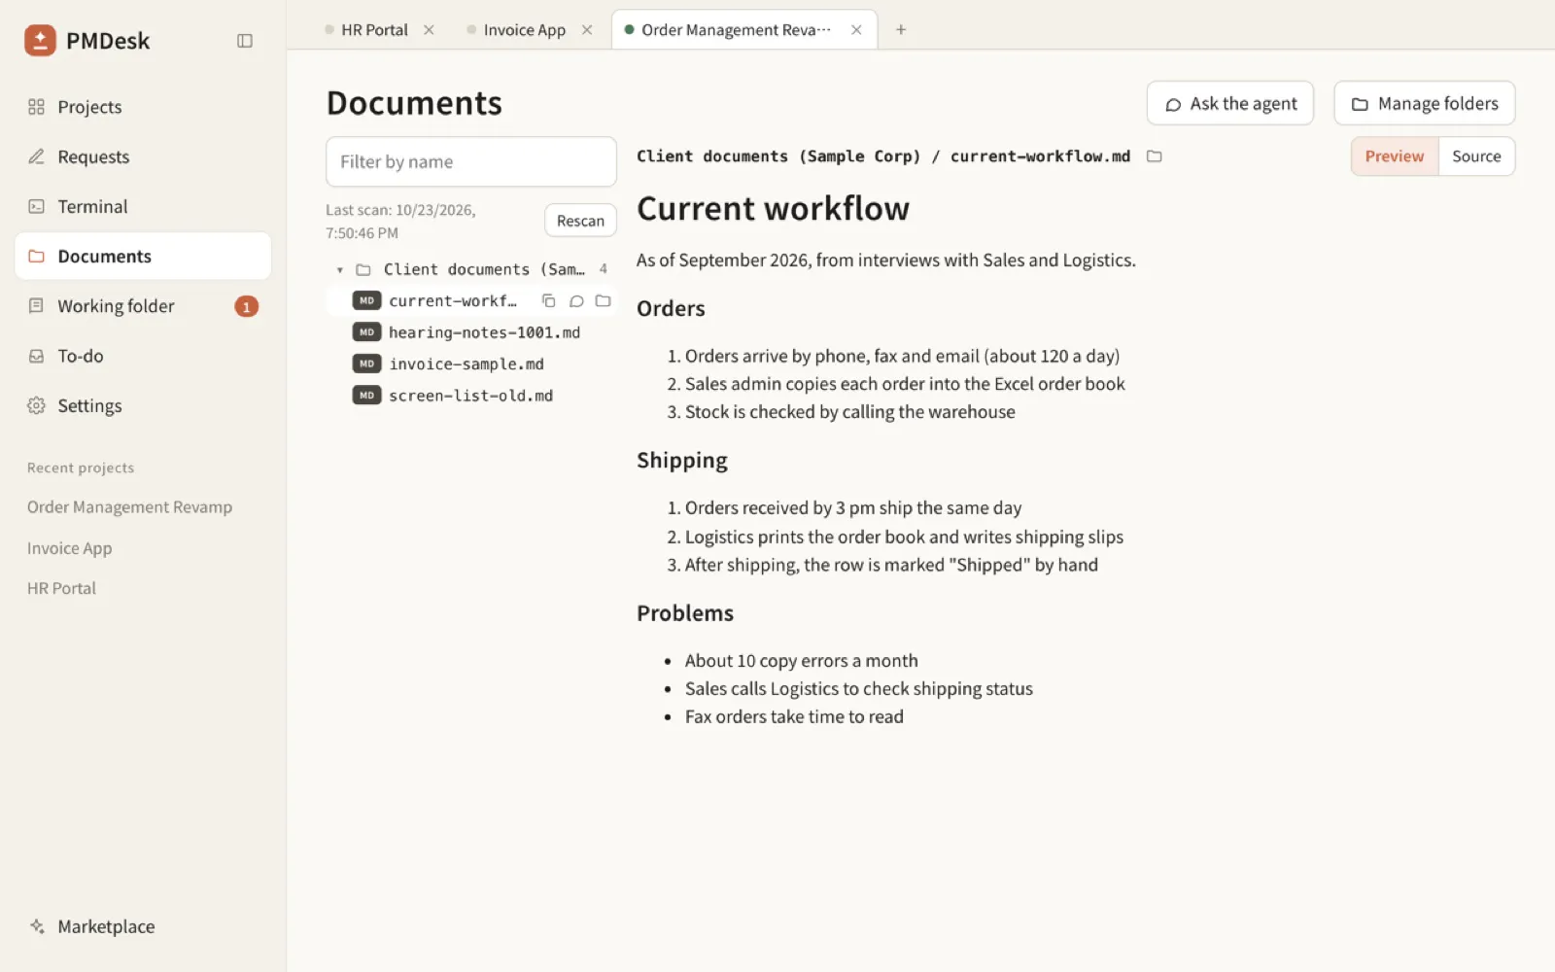Image resolution: width=1555 pixels, height=972 pixels.
Task: Open recent project Invoice App
Action: (x=69, y=548)
